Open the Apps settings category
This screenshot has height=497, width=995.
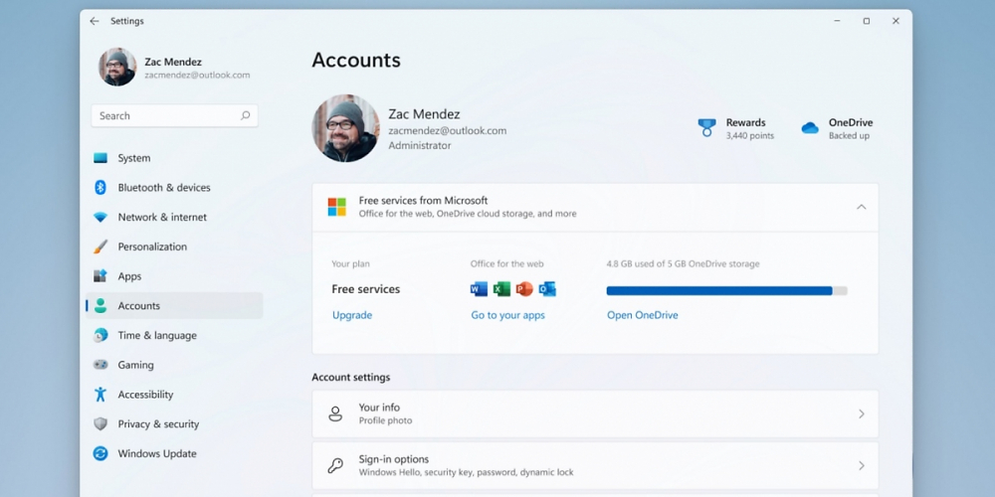pos(174,276)
